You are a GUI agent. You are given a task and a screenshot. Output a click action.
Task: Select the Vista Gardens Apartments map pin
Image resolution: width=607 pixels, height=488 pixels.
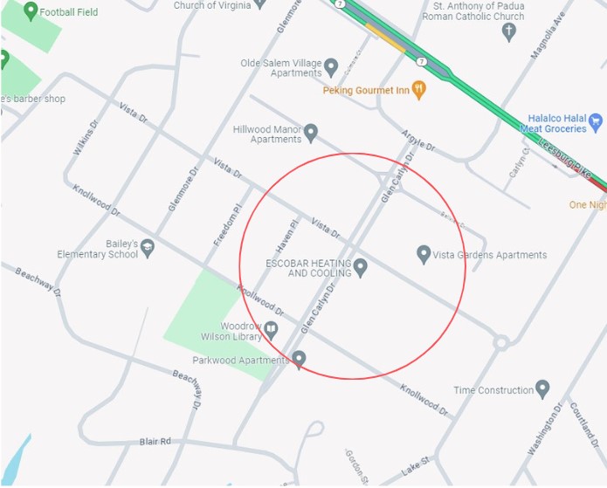pyautogui.click(x=424, y=255)
